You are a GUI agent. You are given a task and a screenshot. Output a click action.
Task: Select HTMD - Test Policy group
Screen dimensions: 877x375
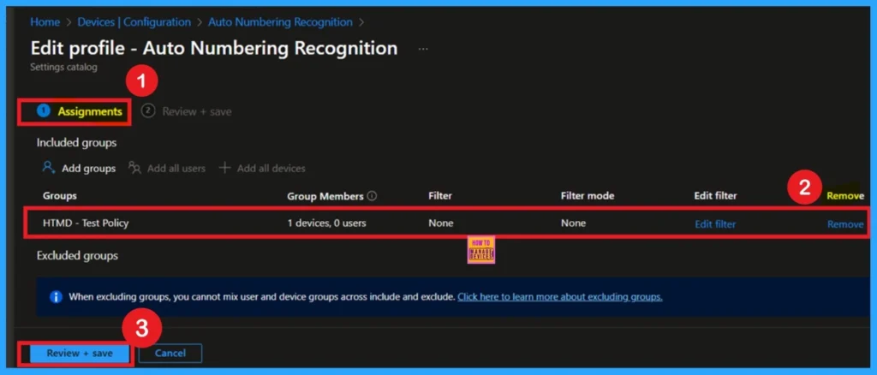click(x=86, y=223)
